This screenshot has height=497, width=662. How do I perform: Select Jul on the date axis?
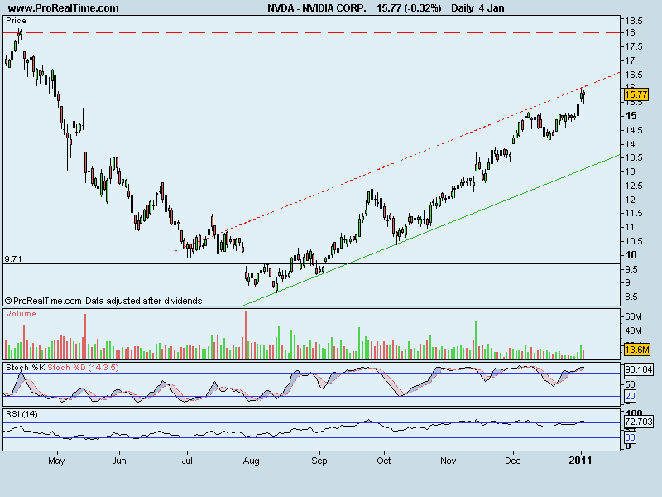click(187, 461)
